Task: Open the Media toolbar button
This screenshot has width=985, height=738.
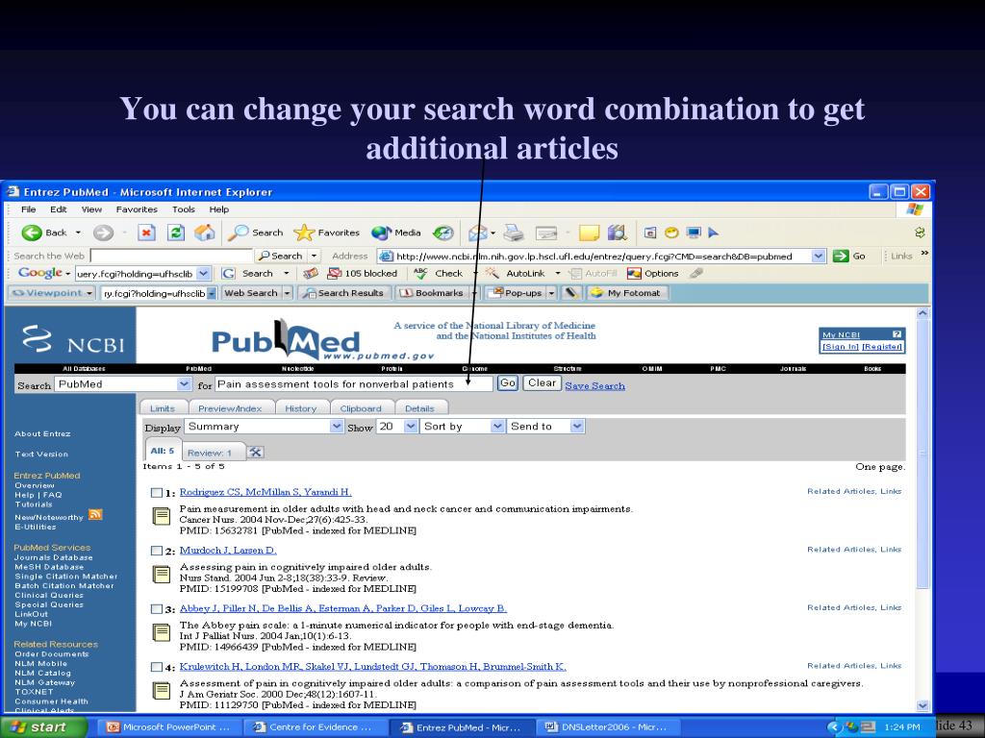Action: tap(395, 233)
